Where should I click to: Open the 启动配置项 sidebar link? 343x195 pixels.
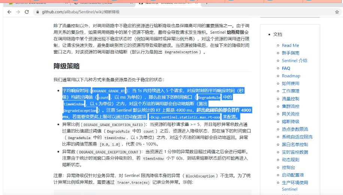pyautogui.click(x=293, y=175)
